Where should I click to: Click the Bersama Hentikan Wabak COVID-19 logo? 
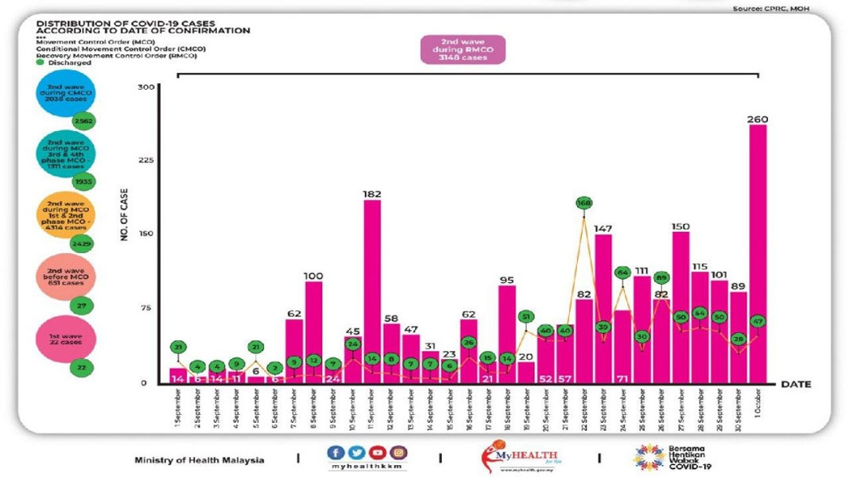click(673, 457)
